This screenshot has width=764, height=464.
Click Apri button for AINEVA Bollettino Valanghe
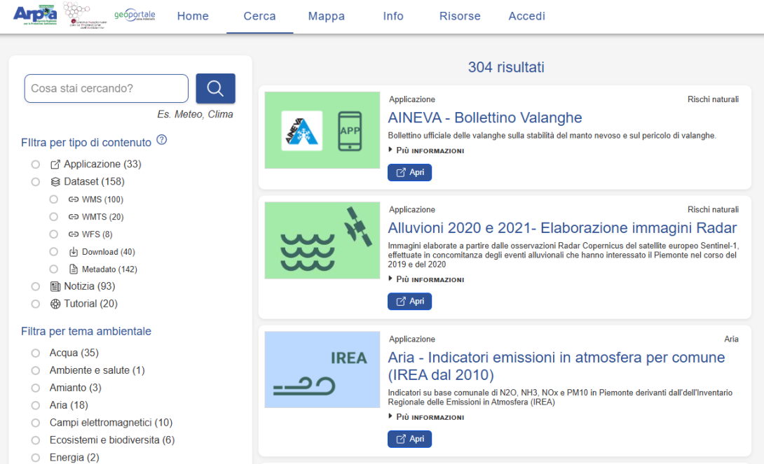(x=410, y=172)
